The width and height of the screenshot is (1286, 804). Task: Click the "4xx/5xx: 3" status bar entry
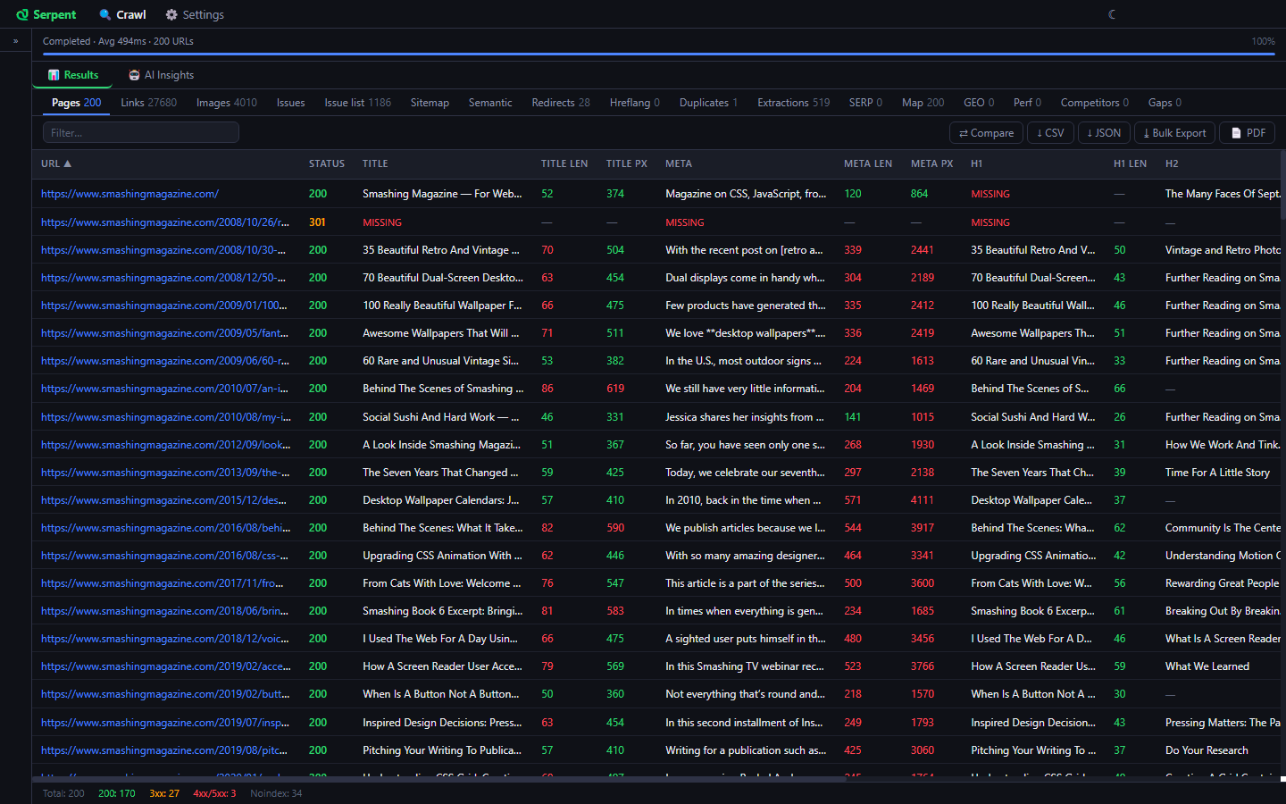(214, 793)
